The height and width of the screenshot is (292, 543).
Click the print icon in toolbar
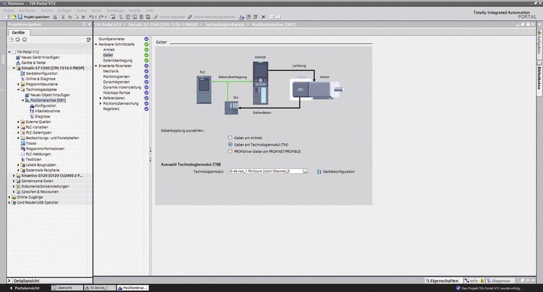coord(55,16)
